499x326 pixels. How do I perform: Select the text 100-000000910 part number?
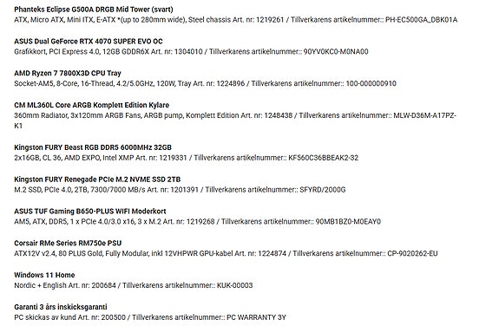pos(371,83)
